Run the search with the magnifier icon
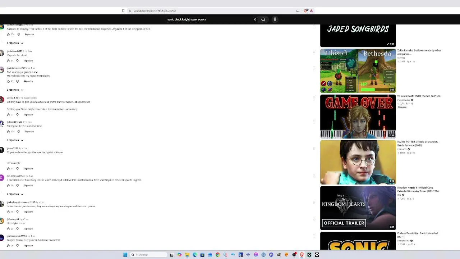460x259 pixels. tap(263, 19)
